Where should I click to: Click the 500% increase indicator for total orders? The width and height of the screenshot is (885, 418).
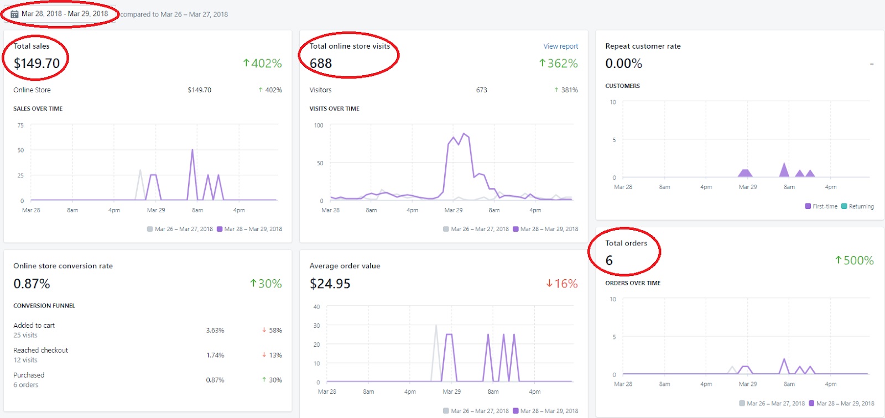pos(854,260)
